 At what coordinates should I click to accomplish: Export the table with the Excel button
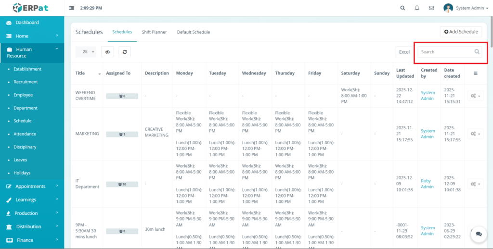[x=404, y=52]
